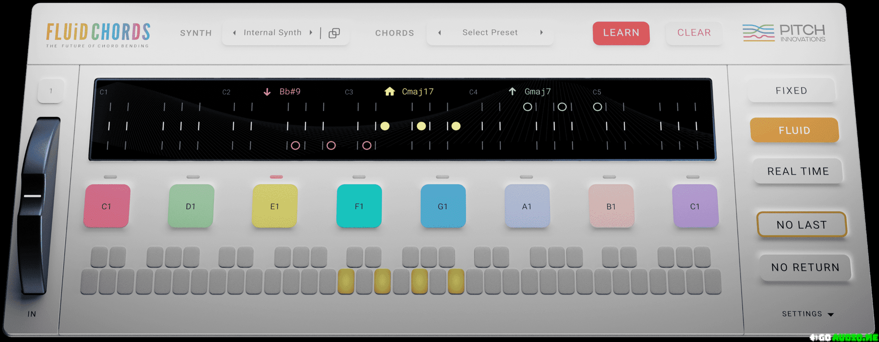Click the channel number 1 button
Viewport: 879px width, 342px height.
tap(51, 91)
